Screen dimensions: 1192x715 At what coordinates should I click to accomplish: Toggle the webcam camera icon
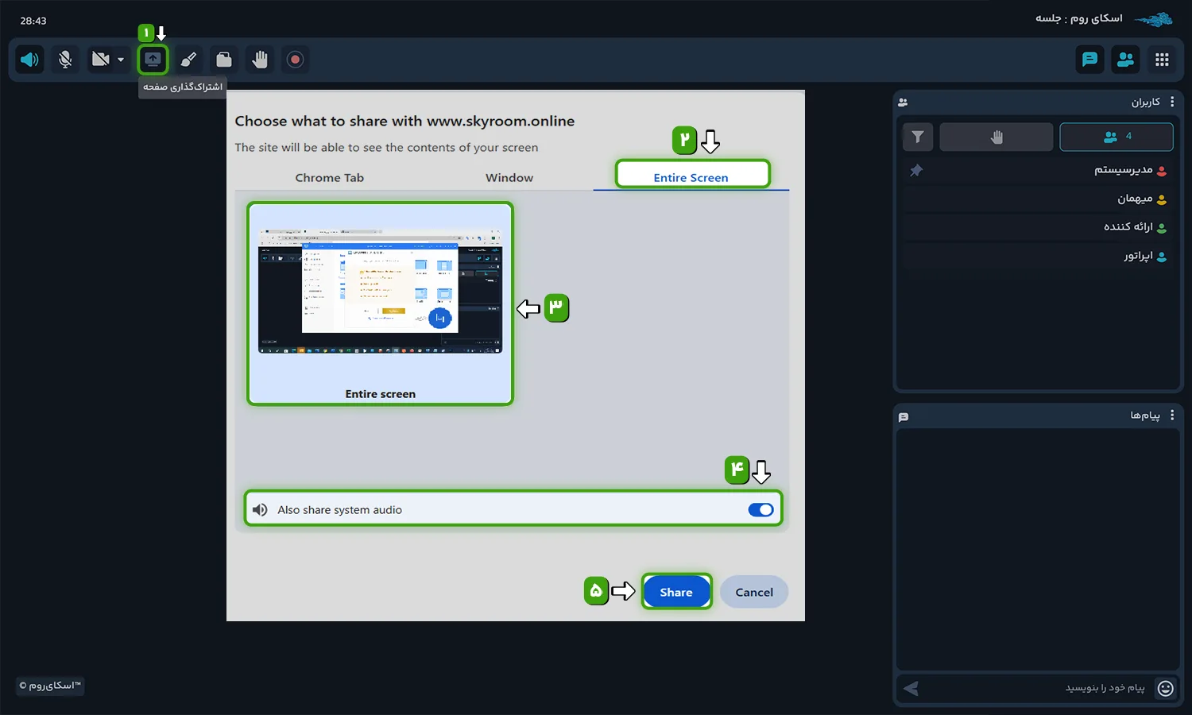(100, 60)
